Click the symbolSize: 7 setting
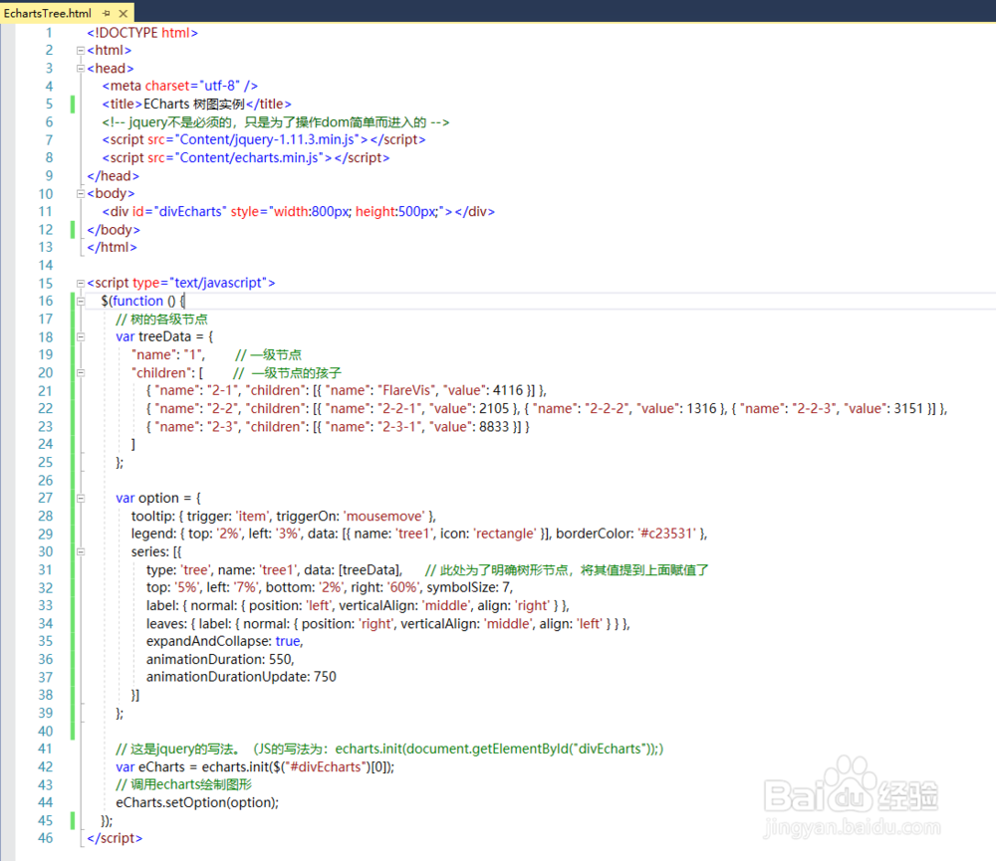The width and height of the screenshot is (996, 861). click(x=467, y=587)
